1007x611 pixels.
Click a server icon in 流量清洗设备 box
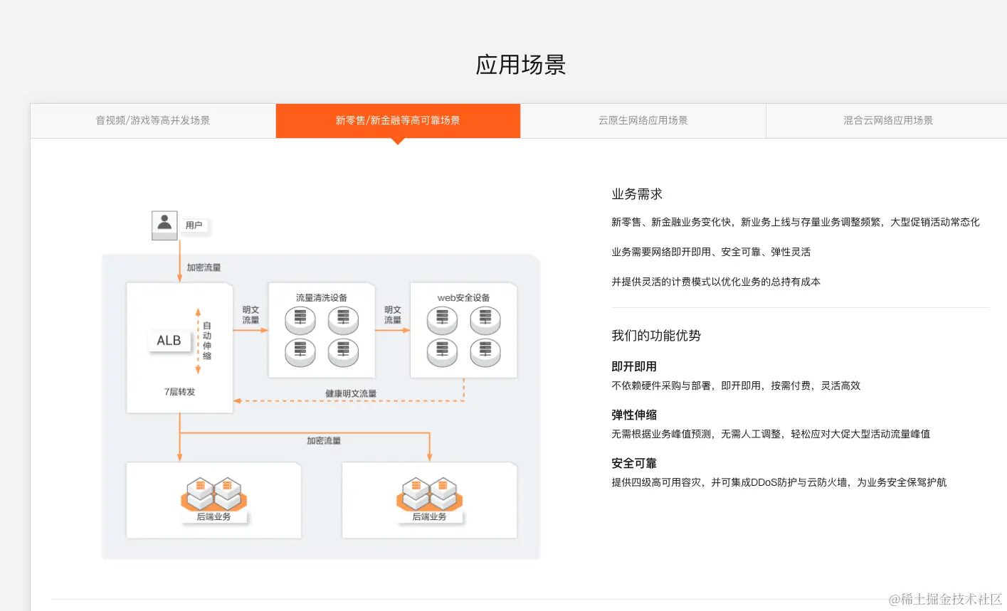(x=300, y=320)
